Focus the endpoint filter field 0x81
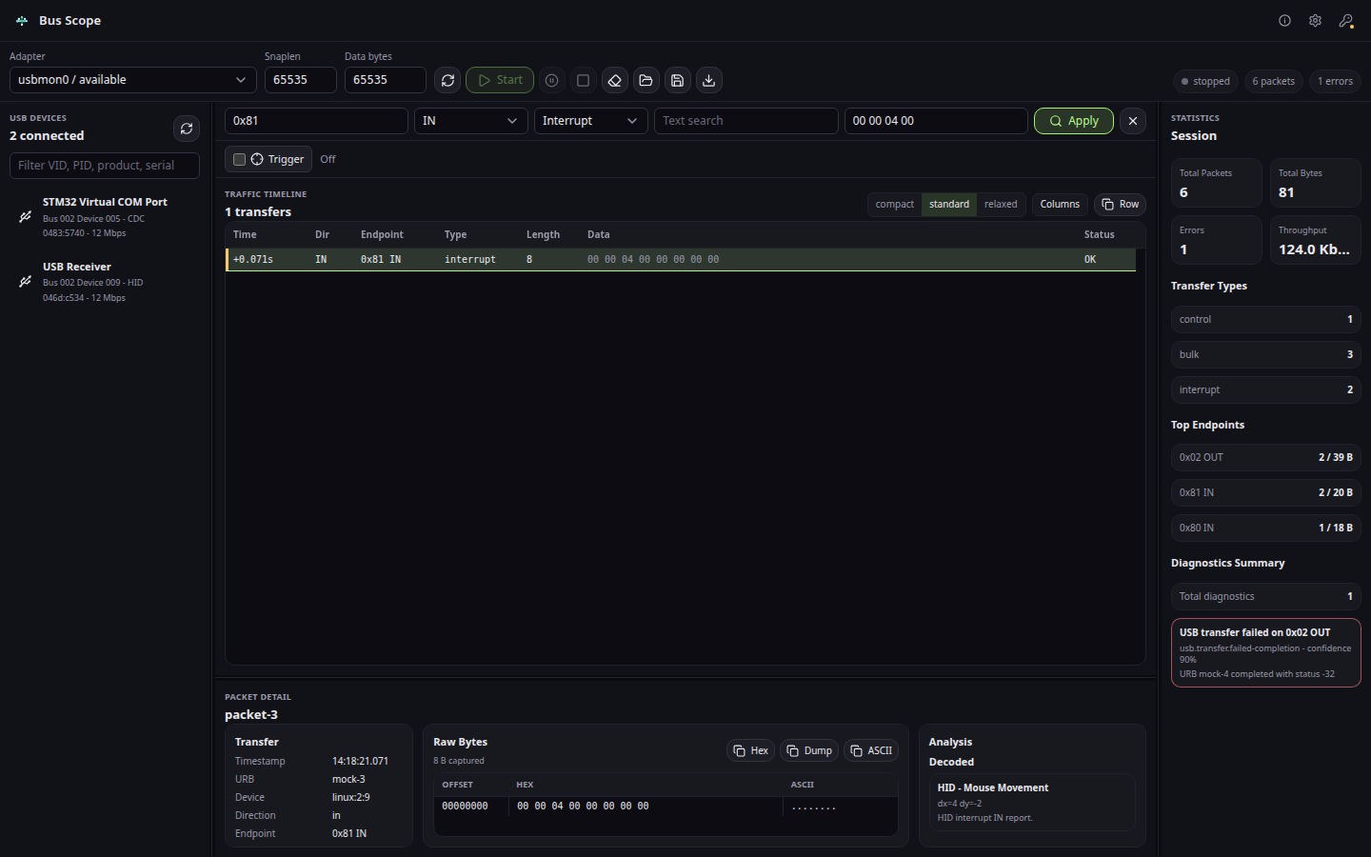 (316, 121)
